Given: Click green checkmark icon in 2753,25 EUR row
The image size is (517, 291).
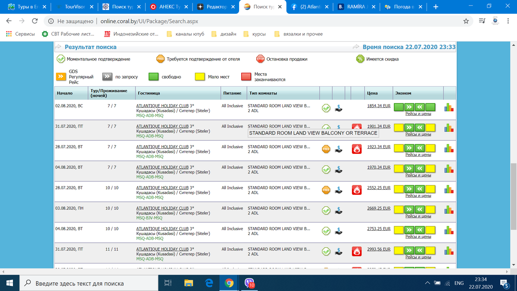Looking at the screenshot, I should tap(327, 231).
